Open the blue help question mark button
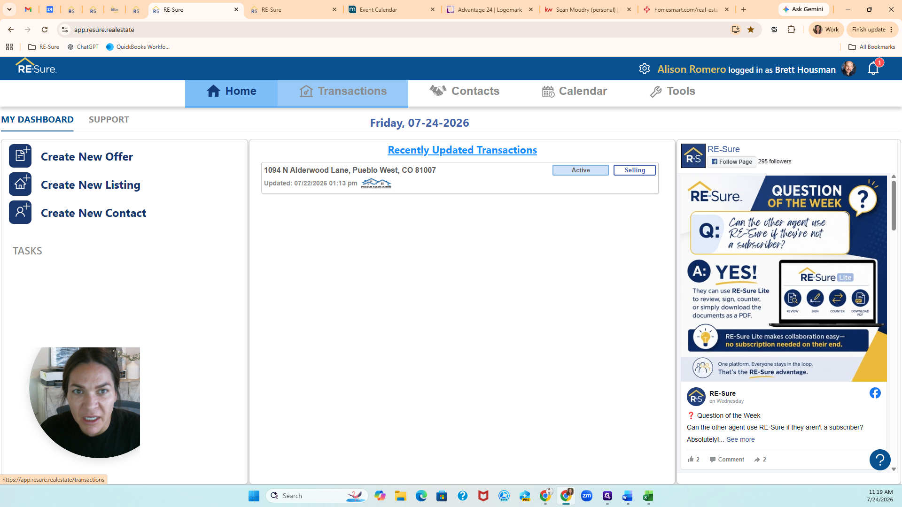Viewport: 902px width, 507px height. point(880,460)
